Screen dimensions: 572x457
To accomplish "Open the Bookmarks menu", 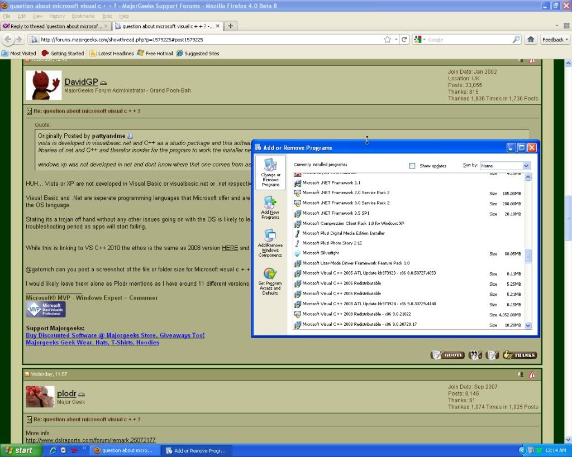I will pyautogui.click(x=83, y=16).
